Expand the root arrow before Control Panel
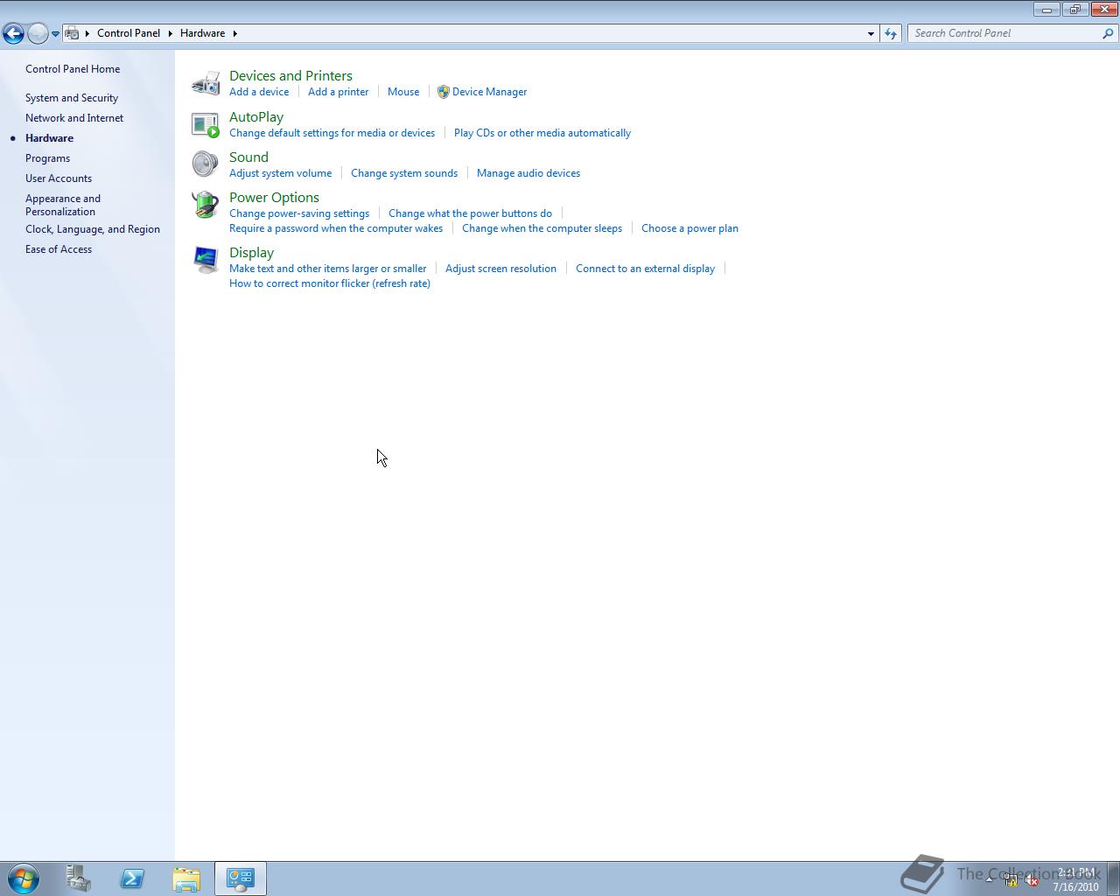The height and width of the screenshot is (896, 1120). tap(87, 33)
